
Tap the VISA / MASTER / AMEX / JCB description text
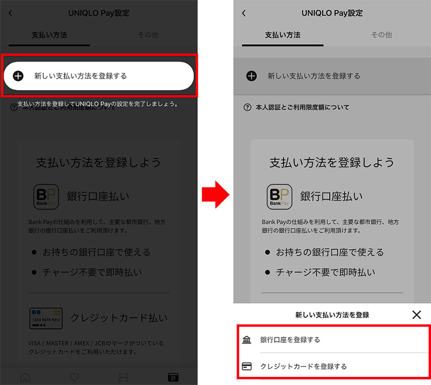pyautogui.click(x=96, y=348)
